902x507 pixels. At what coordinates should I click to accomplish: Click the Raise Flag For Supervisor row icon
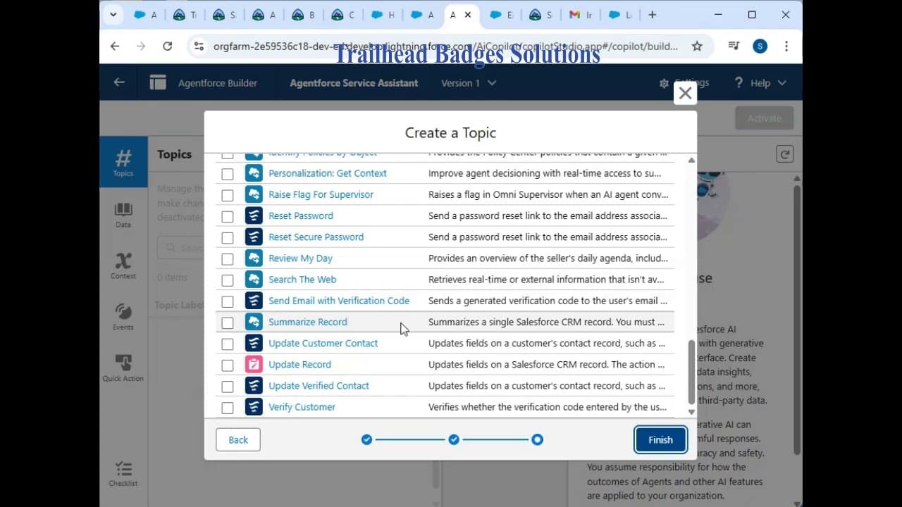254,194
